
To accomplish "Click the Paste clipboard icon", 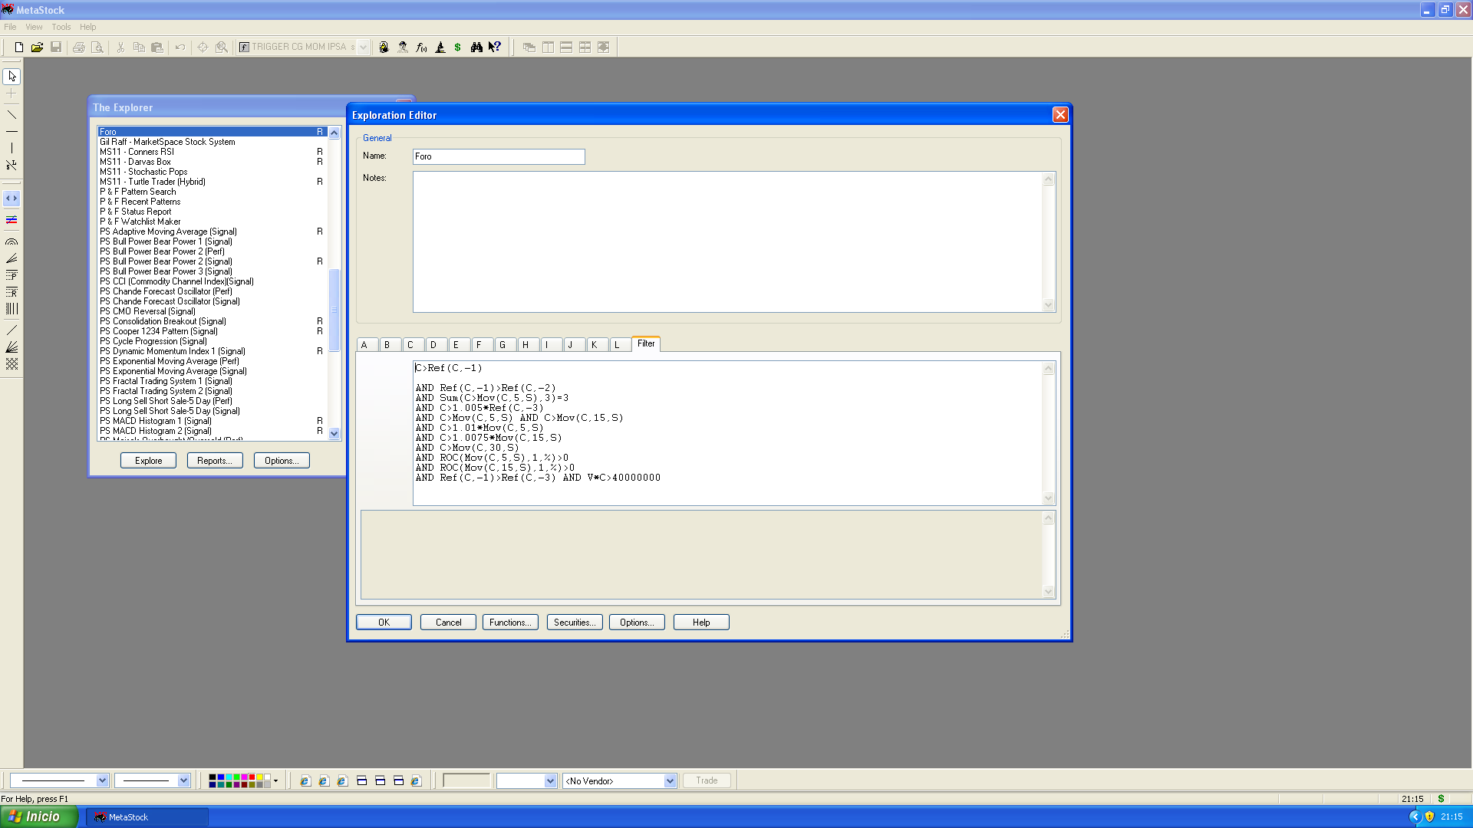I will click(157, 48).
